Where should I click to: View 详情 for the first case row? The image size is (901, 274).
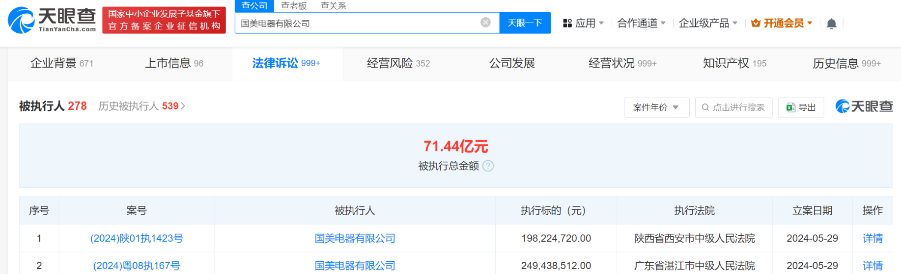(x=873, y=238)
